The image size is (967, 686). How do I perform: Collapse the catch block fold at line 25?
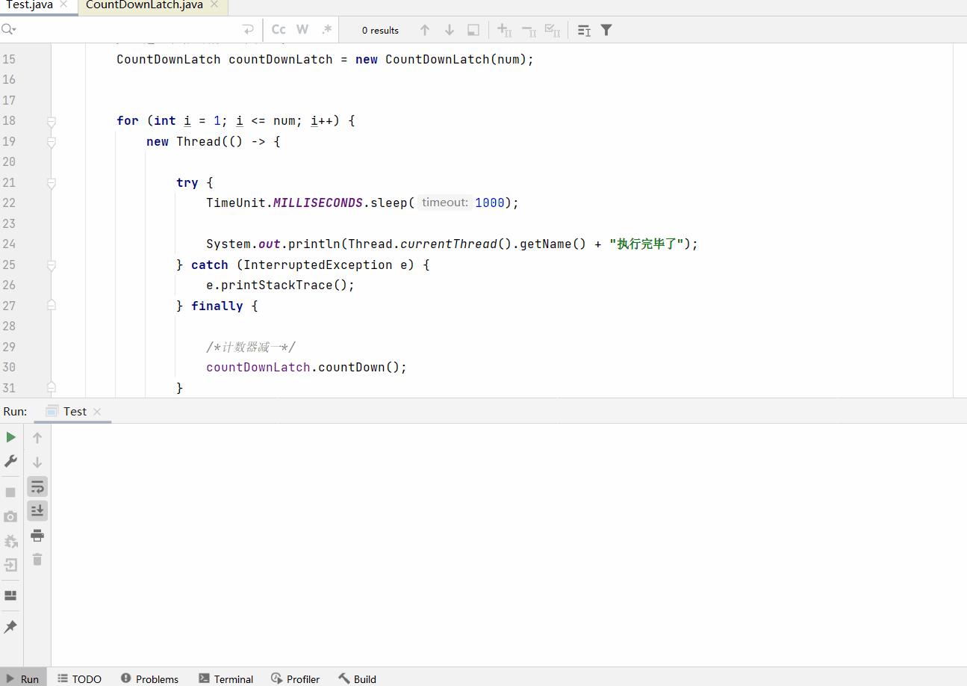point(52,265)
